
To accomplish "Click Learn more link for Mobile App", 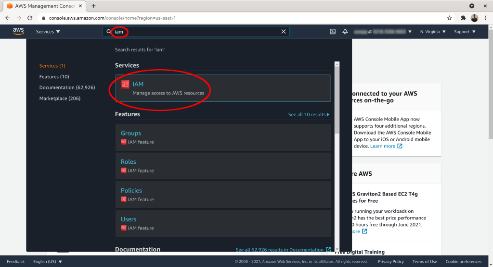I will pos(386,146).
